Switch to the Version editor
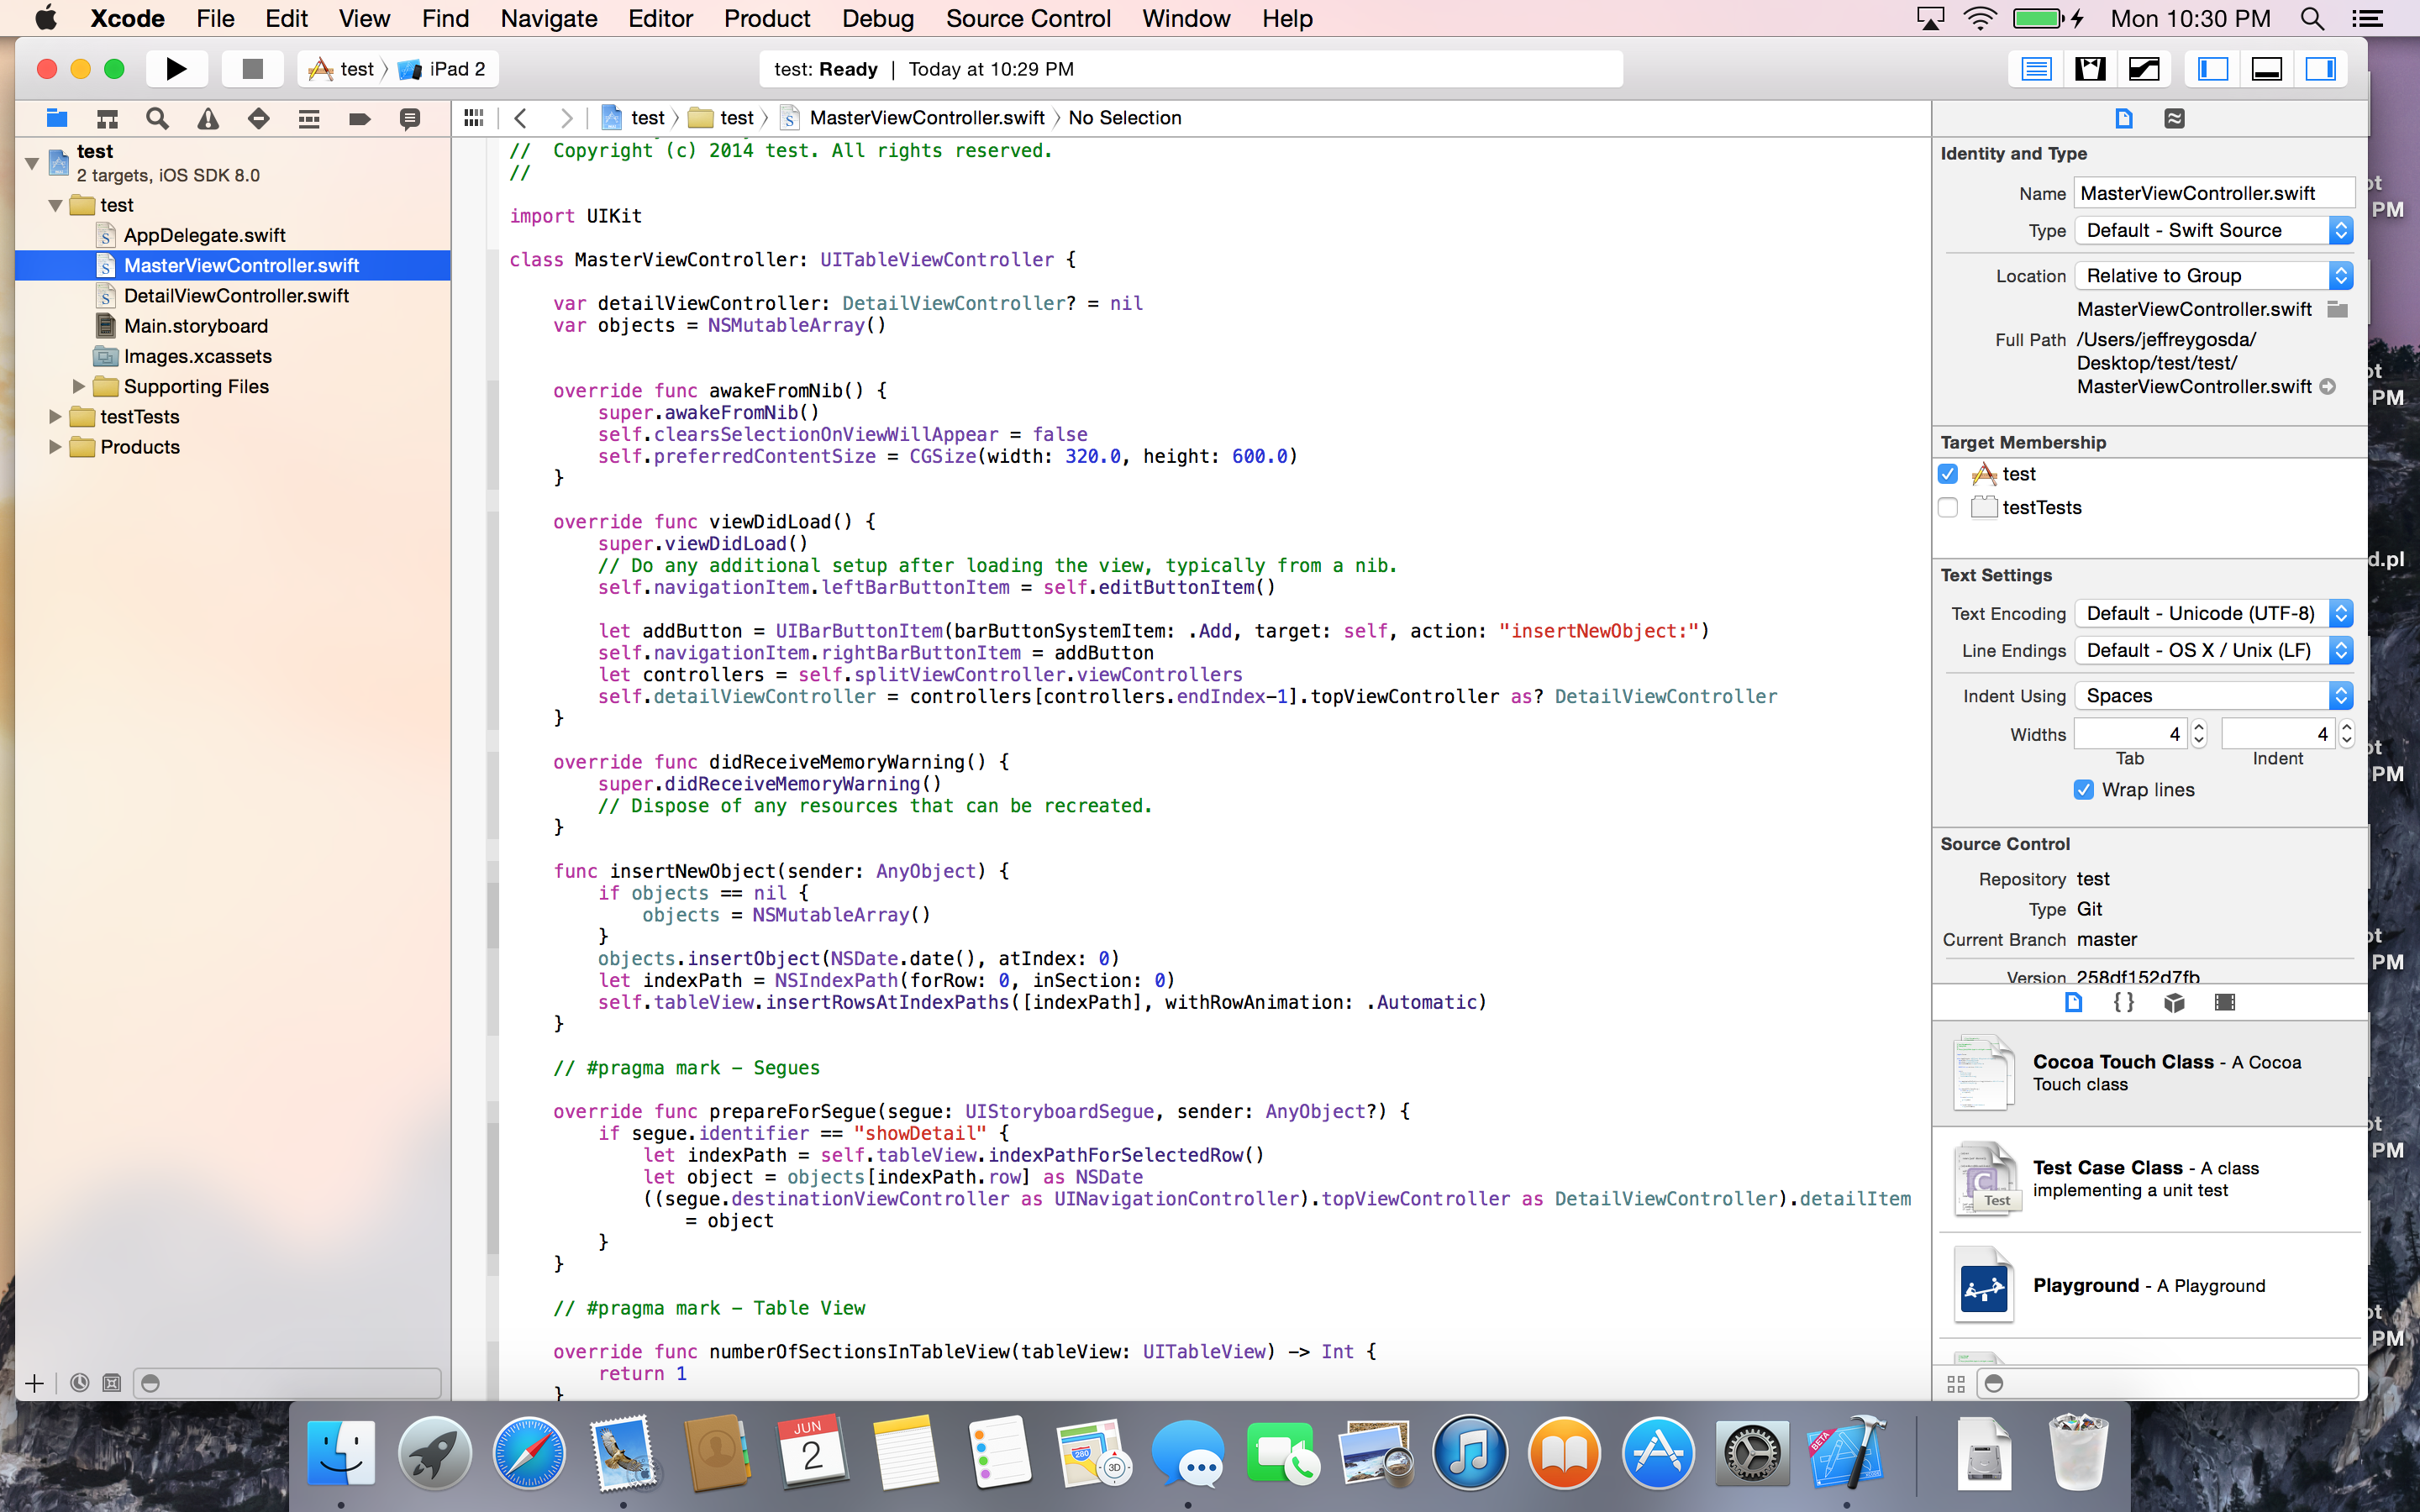Viewport: 2420px width, 1512px height. [x=2144, y=69]
